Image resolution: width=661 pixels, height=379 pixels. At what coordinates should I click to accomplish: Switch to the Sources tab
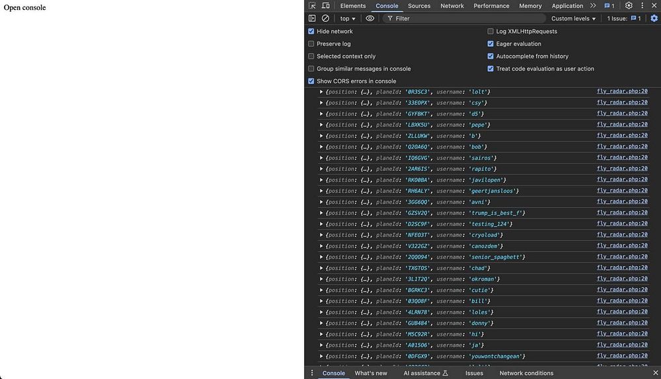point(419,6)
